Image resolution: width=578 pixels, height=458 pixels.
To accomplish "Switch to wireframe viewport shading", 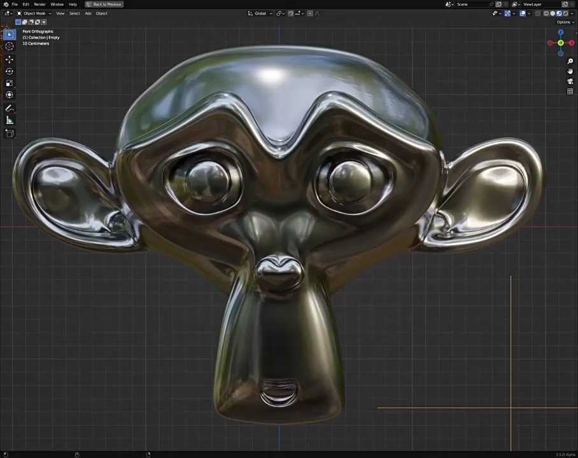I will point(546,13).
